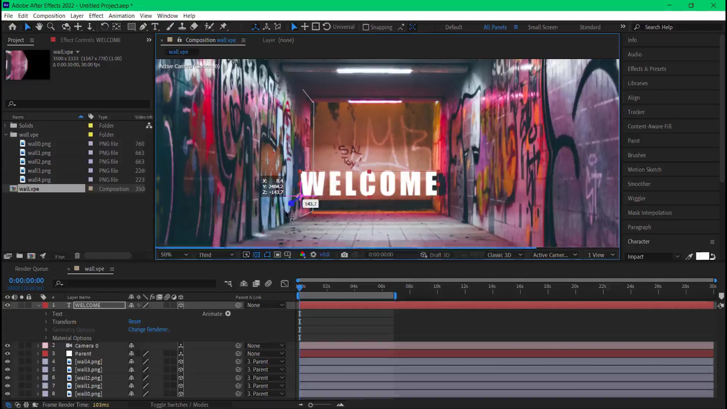Click the Reset transform link

(x=134, y=322)
